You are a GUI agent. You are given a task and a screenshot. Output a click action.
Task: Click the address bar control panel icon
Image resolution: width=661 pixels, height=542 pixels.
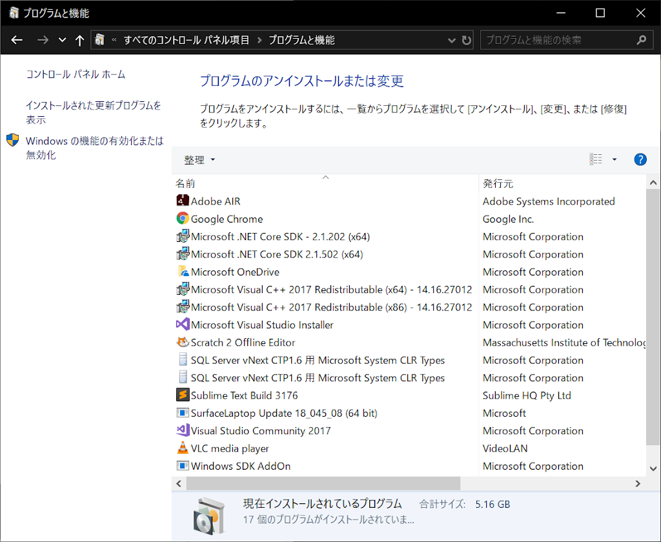[x=100, y=39]
